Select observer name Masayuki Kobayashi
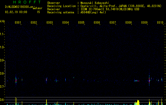The image size is (166, 105). pyautogui.click(x=94, y=3)
